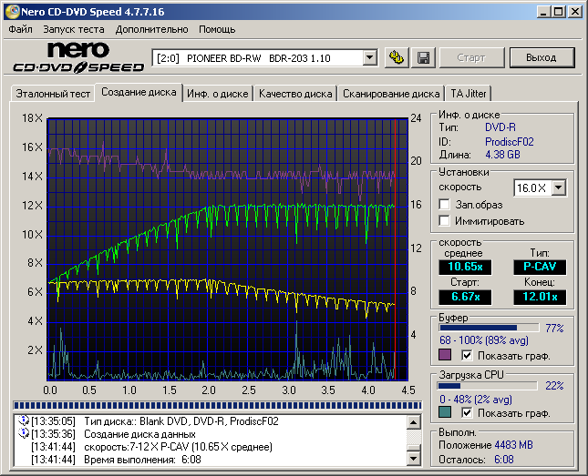This screenshot has width=588, height=476.
Task: Click the 4483 MB position value
Action: pos(513,445)
